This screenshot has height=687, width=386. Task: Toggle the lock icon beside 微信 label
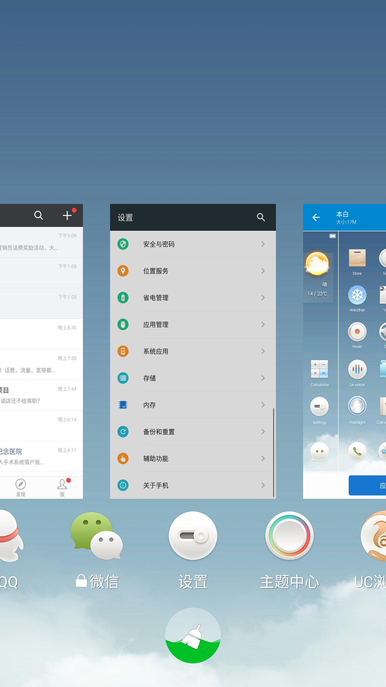(81, 581)
